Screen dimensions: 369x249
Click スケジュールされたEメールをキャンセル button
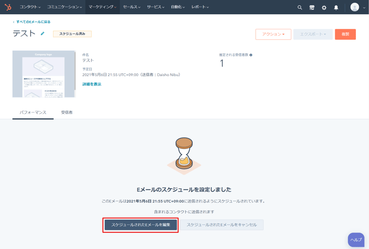(222, 225)
